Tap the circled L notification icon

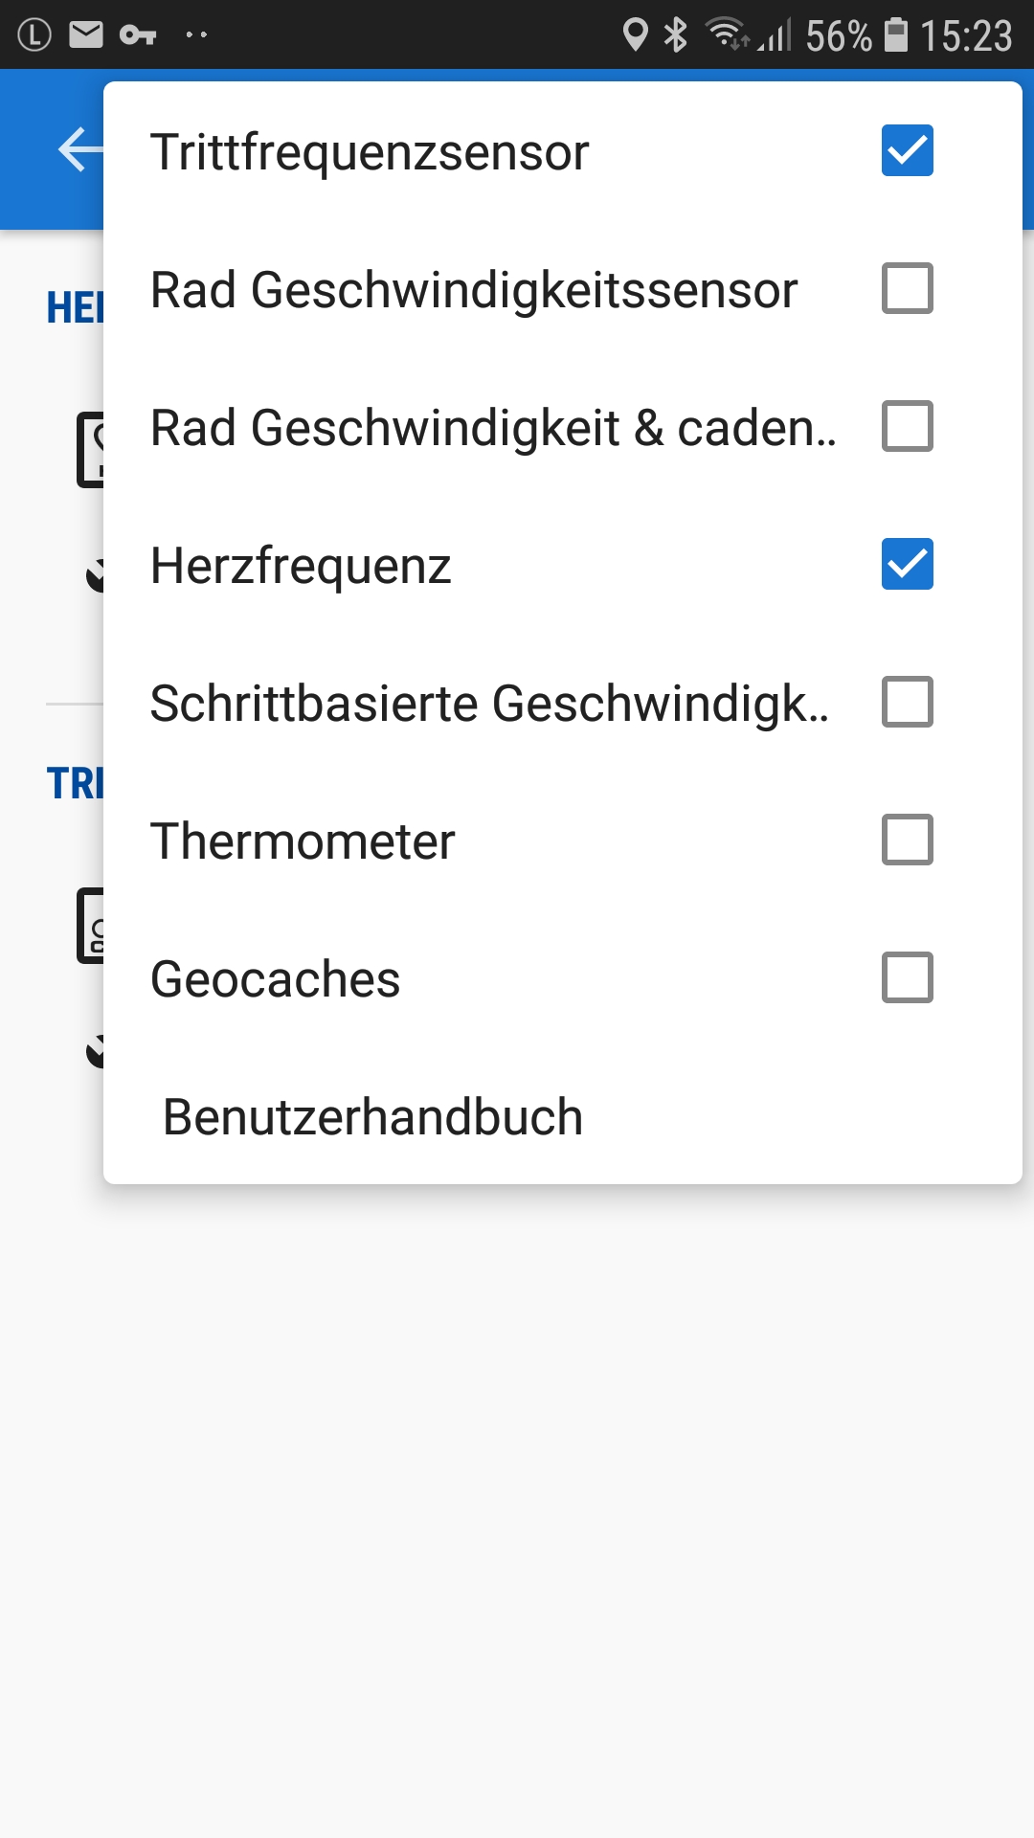(34, 35)
